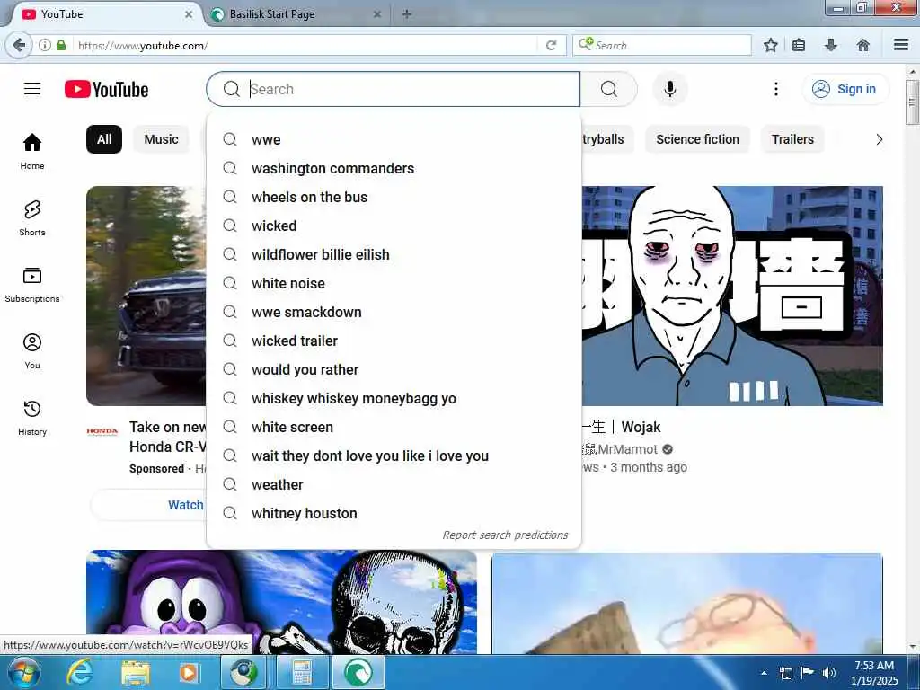Select the Trailers filter chip
This screenshot has height=690, width=920.
[x=792, y=139]
